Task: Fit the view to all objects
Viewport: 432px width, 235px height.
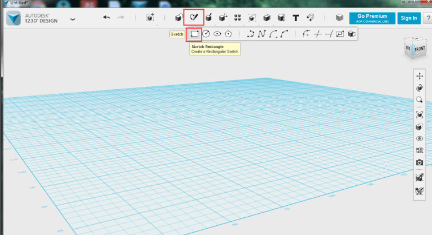Action: [419, 115]
